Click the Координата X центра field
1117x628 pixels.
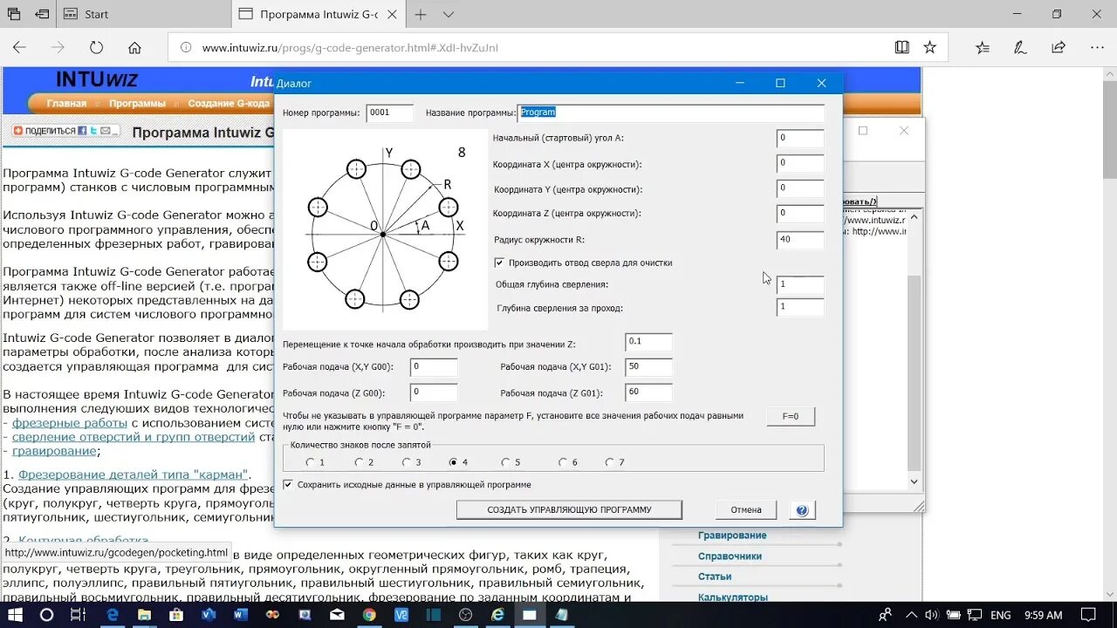coord(800,164)
